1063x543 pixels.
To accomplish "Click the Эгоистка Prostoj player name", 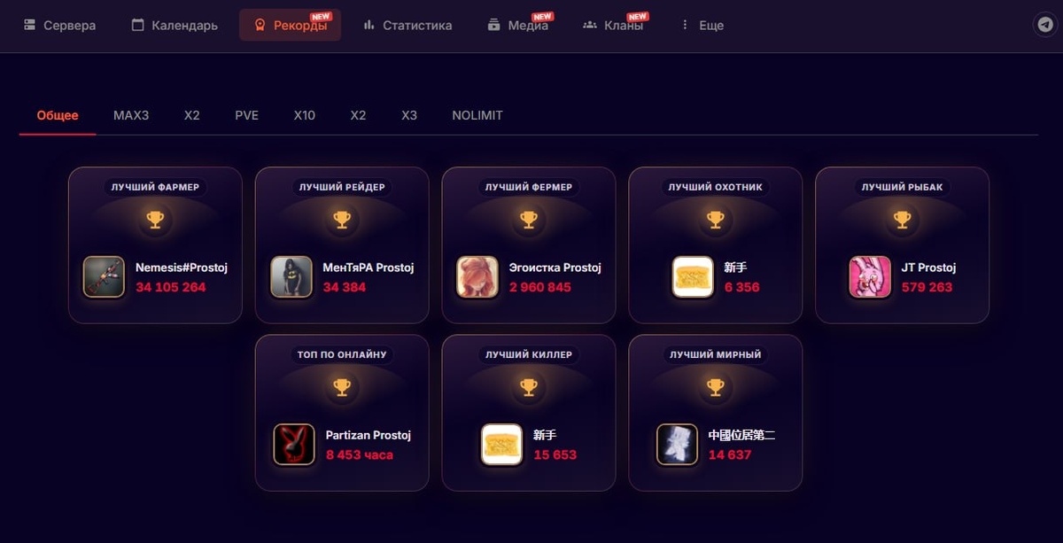I will pos(555,268).
